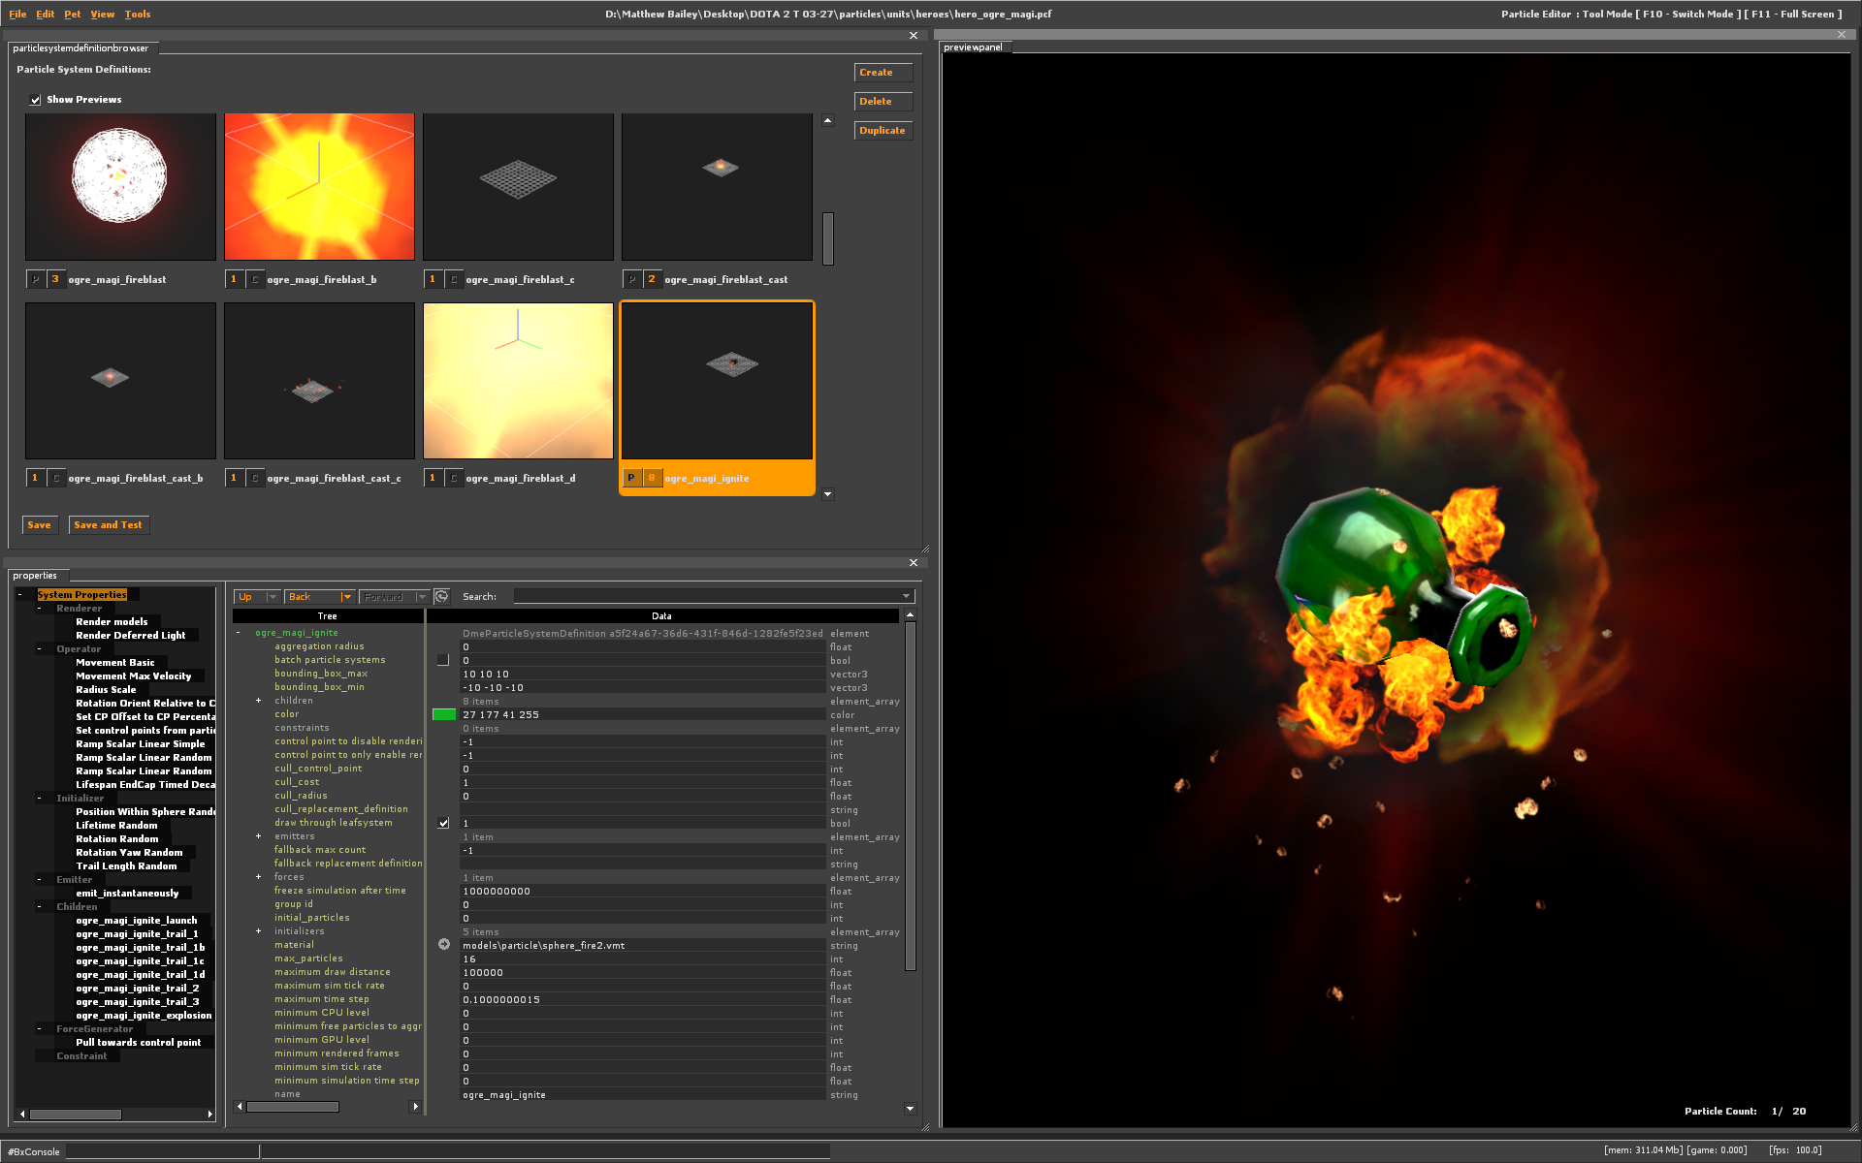Image resolution: width=1862 pixels, height=1163 pixels.
Task: Click the 1 badge of ogre_magi_fireblast_d
Action: point(433,478)
